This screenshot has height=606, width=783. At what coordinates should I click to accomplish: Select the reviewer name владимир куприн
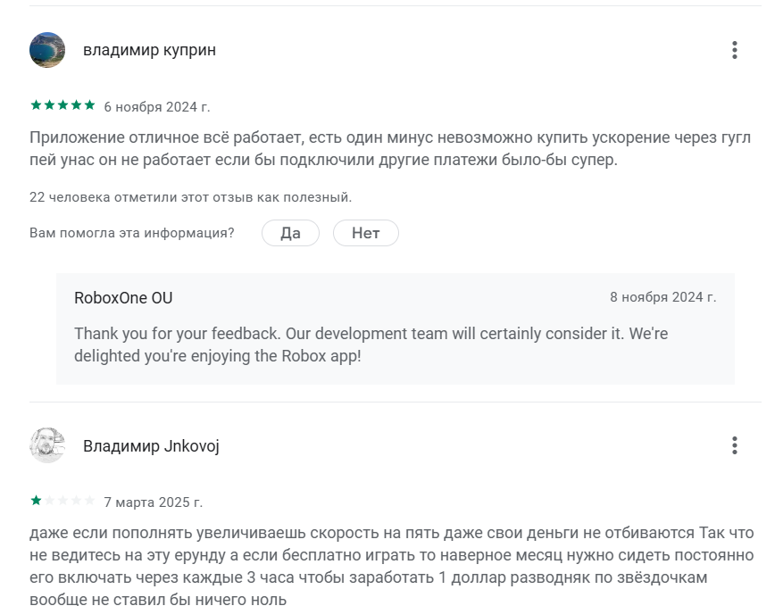click(x=149, y=50)
